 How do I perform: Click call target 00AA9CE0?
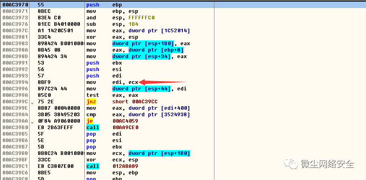click(x=125, y=128)
